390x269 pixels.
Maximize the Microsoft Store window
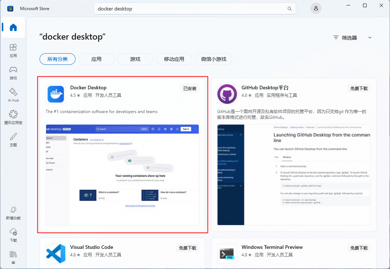point(364,5)
